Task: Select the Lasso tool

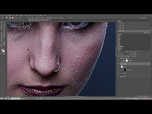Action: (x=2, y=24)
